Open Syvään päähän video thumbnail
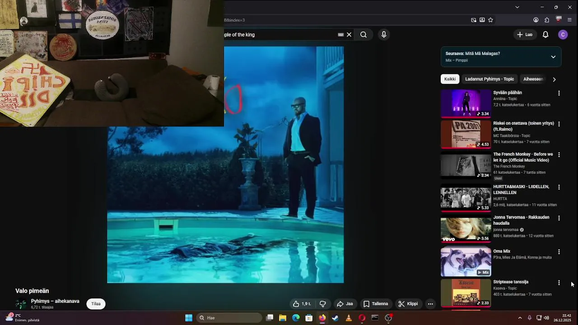 (466, 103)
